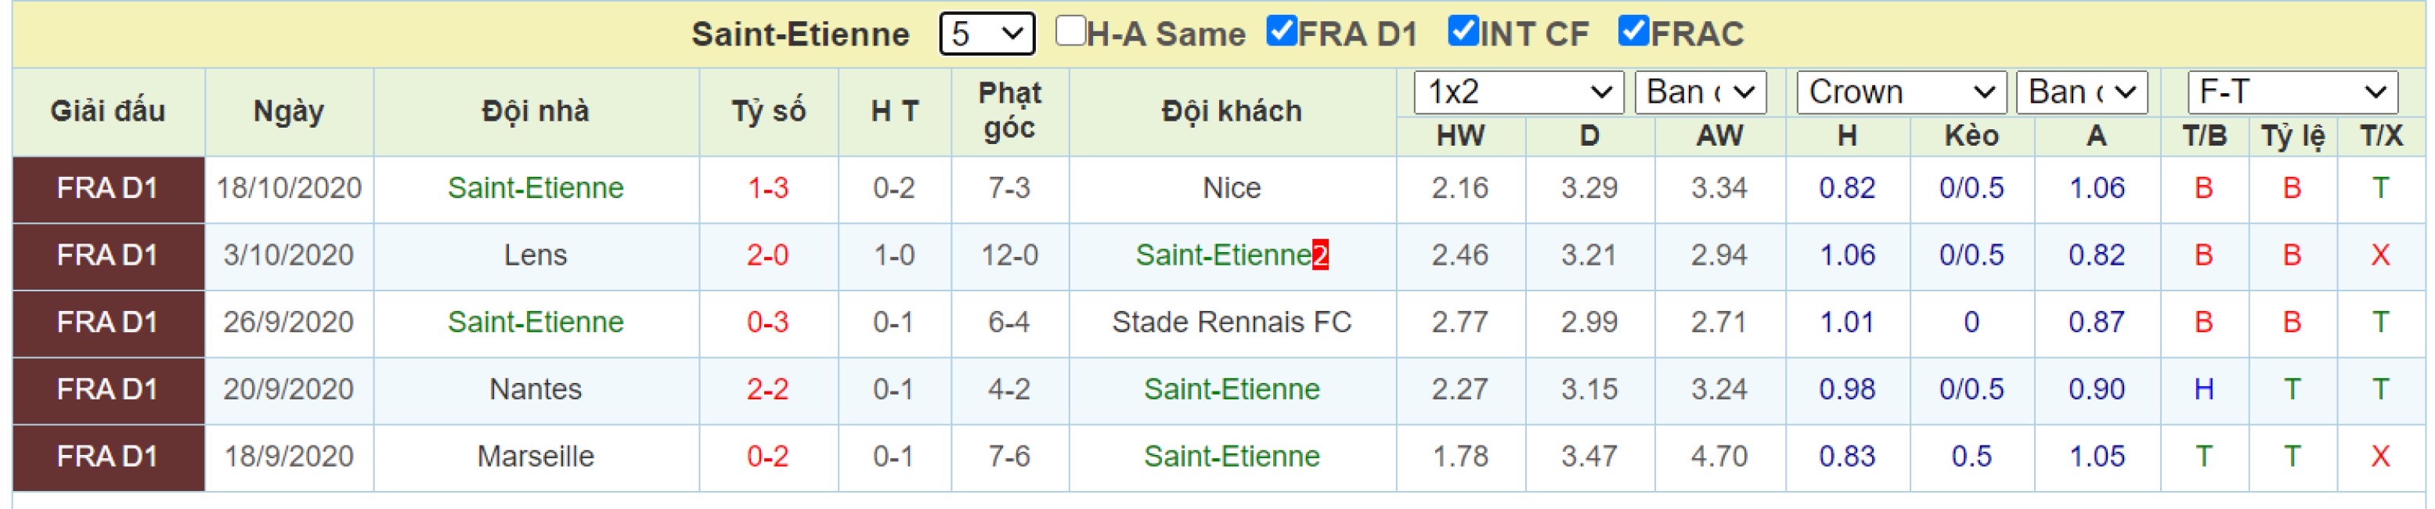Click the 1-3 score against Nice
Image resolution: width=2435 pixels, height=509 pixels.
pyautogui.click(x=767, y=188)
